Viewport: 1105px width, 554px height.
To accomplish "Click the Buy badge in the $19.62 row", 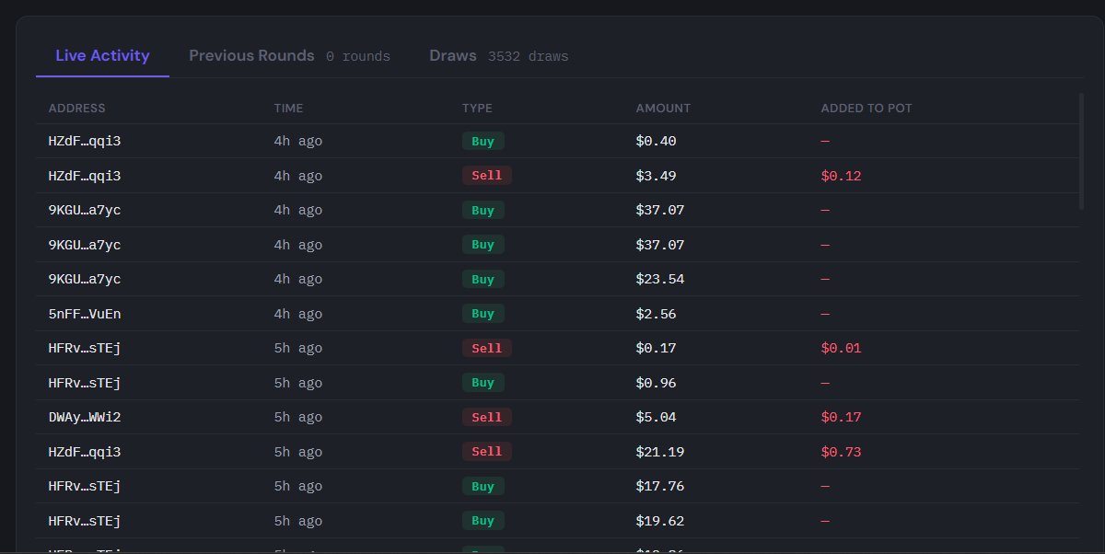I will (483, 521).
